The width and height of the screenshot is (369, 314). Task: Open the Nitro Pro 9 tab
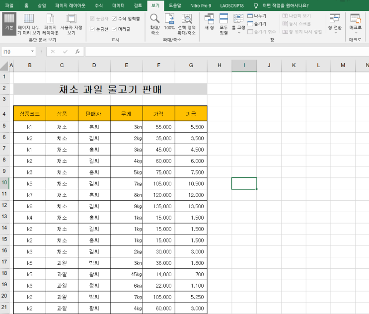[201, 5]
